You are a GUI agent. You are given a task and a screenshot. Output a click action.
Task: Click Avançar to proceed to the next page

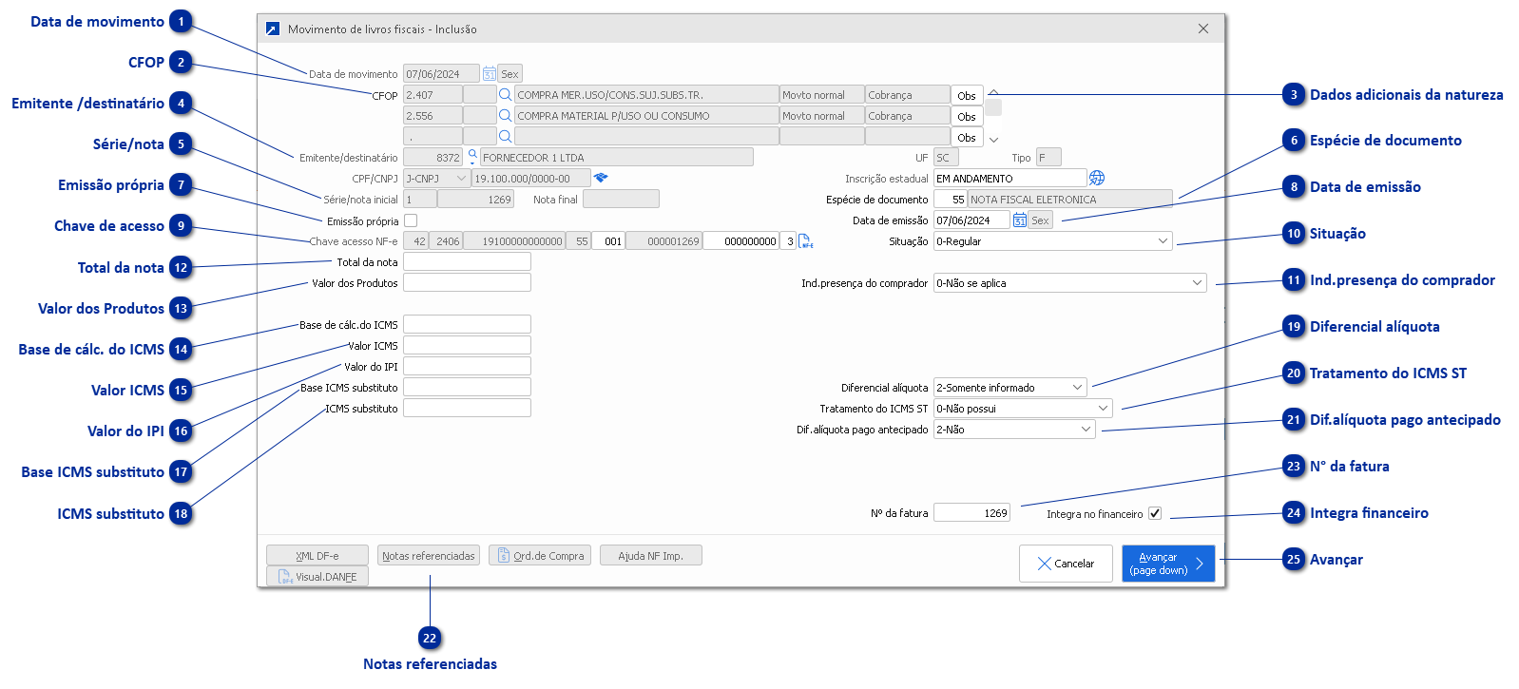click(1168, 564)
